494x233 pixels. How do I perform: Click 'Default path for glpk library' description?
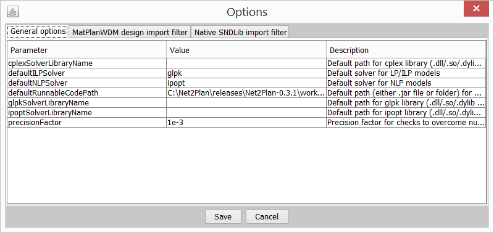click(x=406, y=103)
